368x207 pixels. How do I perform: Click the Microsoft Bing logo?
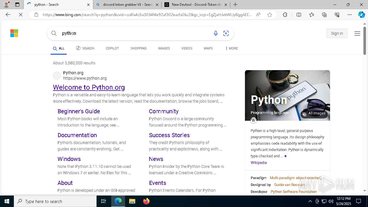click(14, 33)
